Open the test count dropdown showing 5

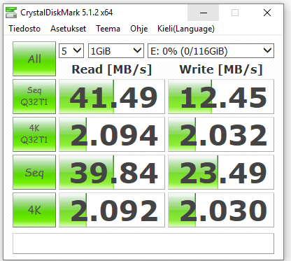71,51
